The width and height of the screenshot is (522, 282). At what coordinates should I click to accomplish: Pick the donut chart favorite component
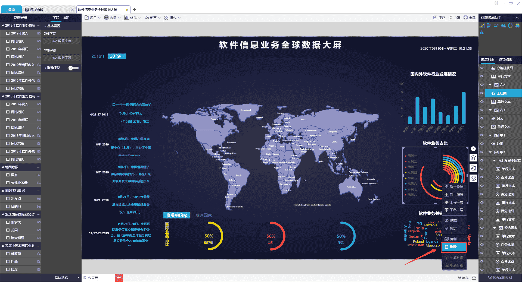[x=510, y=26]
